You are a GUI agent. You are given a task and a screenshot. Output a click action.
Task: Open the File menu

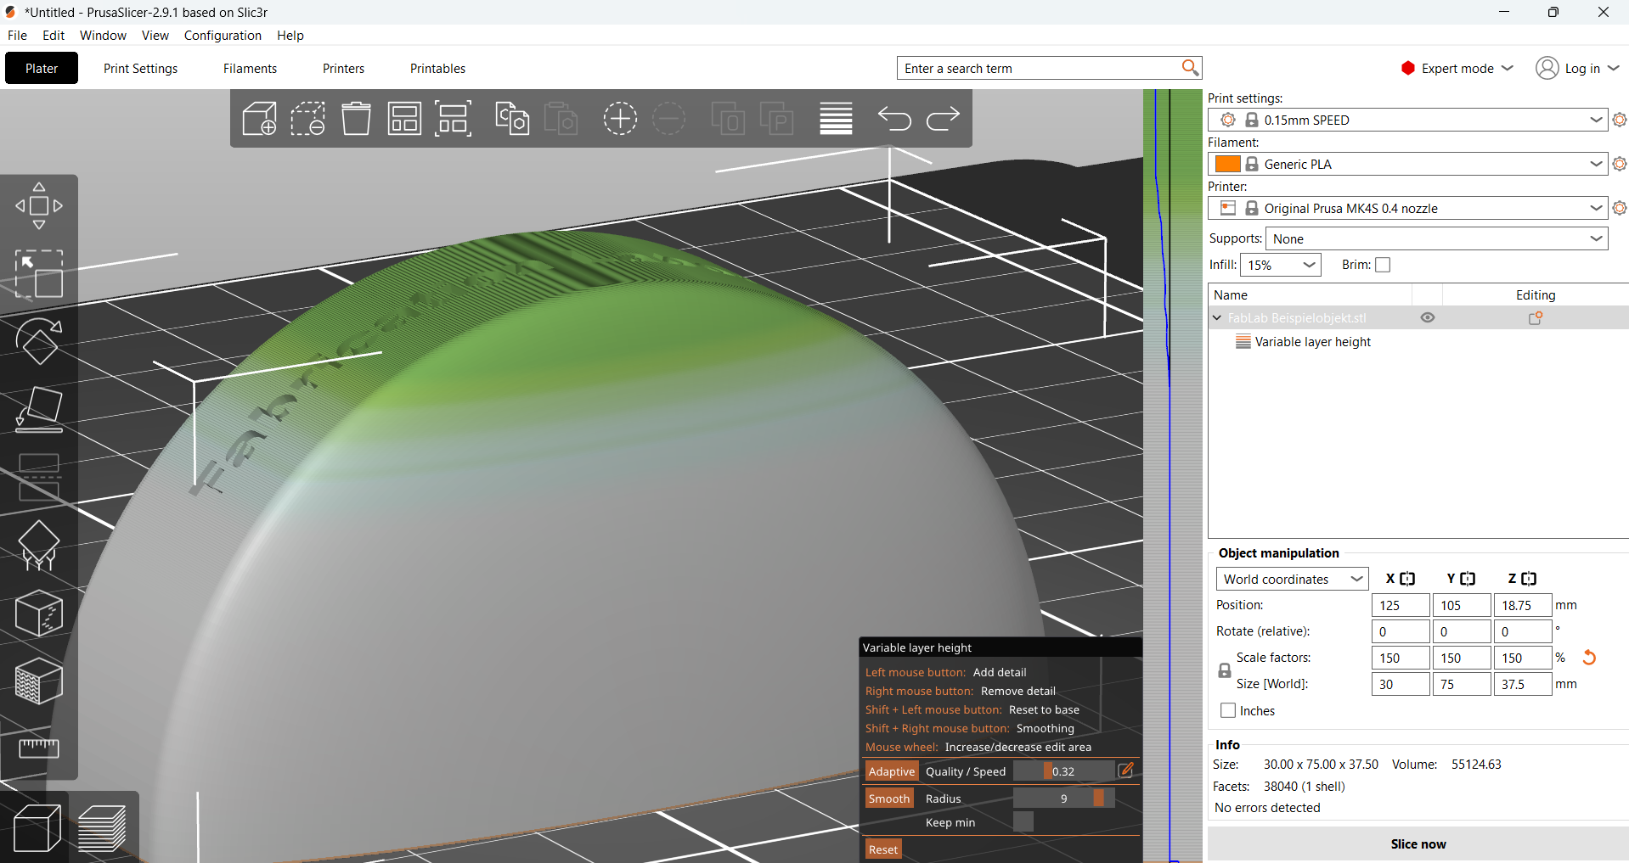tap(17, 36)
